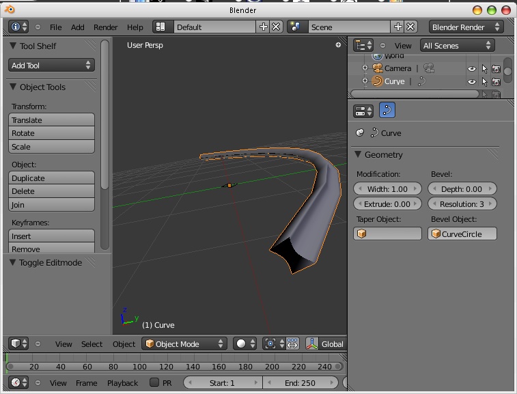Enable the PR playback checkbox
The height and width of the screenshot is (394, 517).
[154, 382]
